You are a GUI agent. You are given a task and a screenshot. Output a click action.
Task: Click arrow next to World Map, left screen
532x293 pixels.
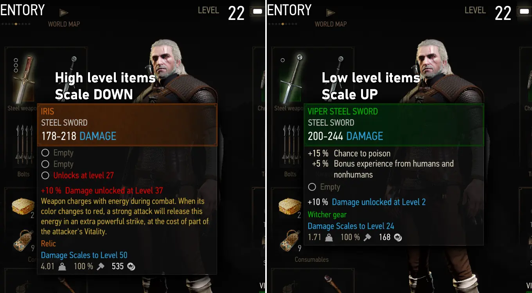pos(64,13)
